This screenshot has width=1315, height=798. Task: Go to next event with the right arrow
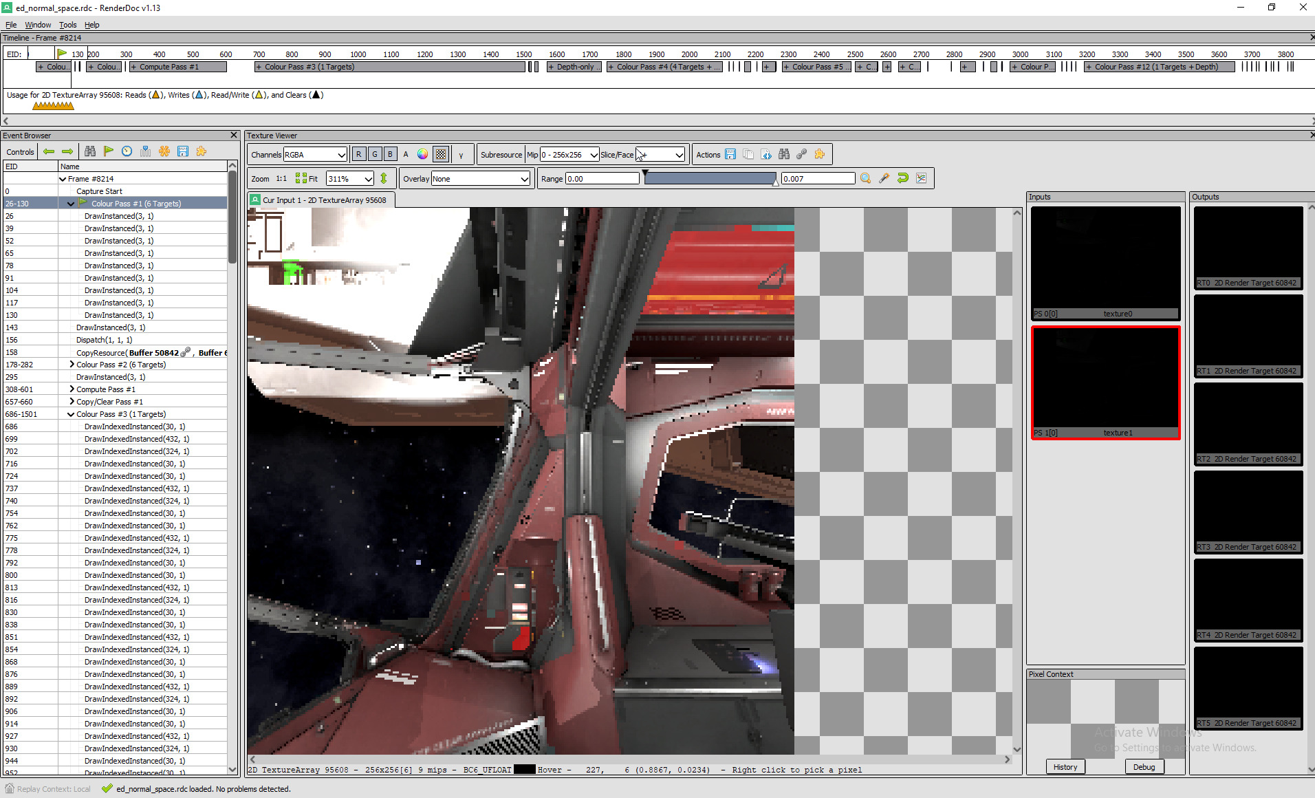tap(67, 151)
